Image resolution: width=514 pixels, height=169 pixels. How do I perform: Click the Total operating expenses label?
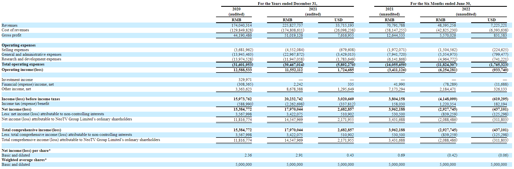23,64
